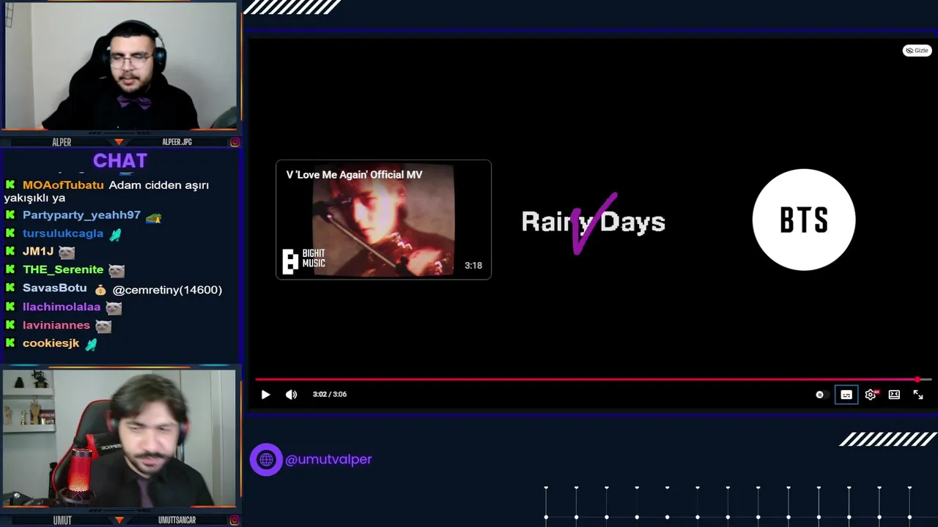938x527 pixels.
Task: Open the Rainy Days end screen card
Action: [x=594, y=221]
